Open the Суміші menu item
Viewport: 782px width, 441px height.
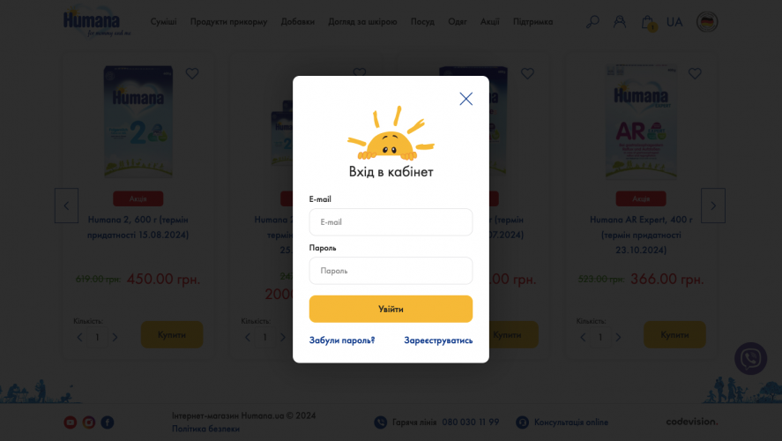click(164, 22)
